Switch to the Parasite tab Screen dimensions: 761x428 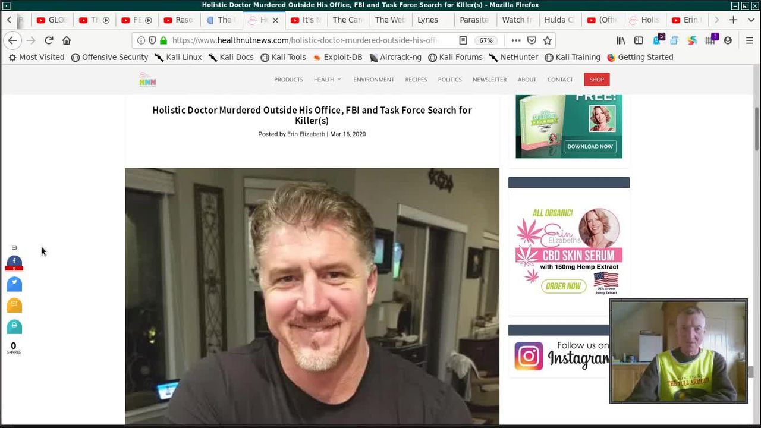point(474,20)
